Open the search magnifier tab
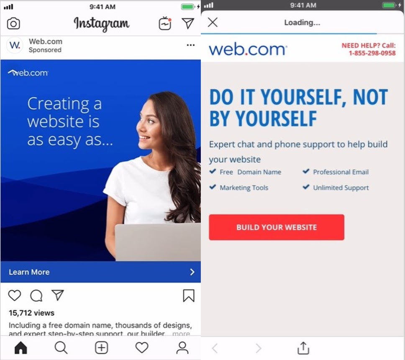The width and height of the screenshot is (405, 360). pyautogui.click(x=61, y=347)
